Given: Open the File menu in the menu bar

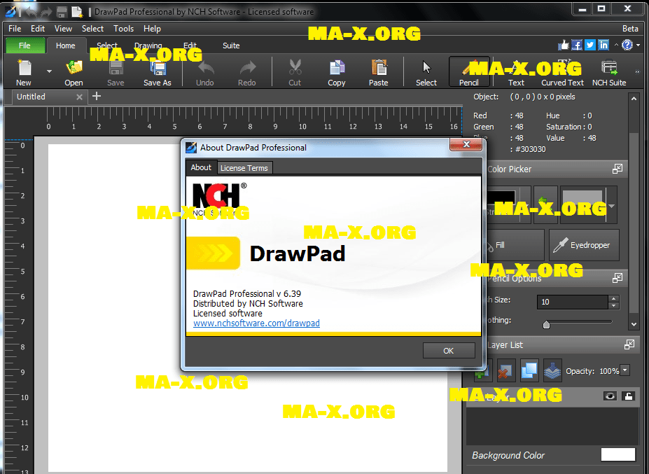Looking at the screenshot, I should [15, 29].
